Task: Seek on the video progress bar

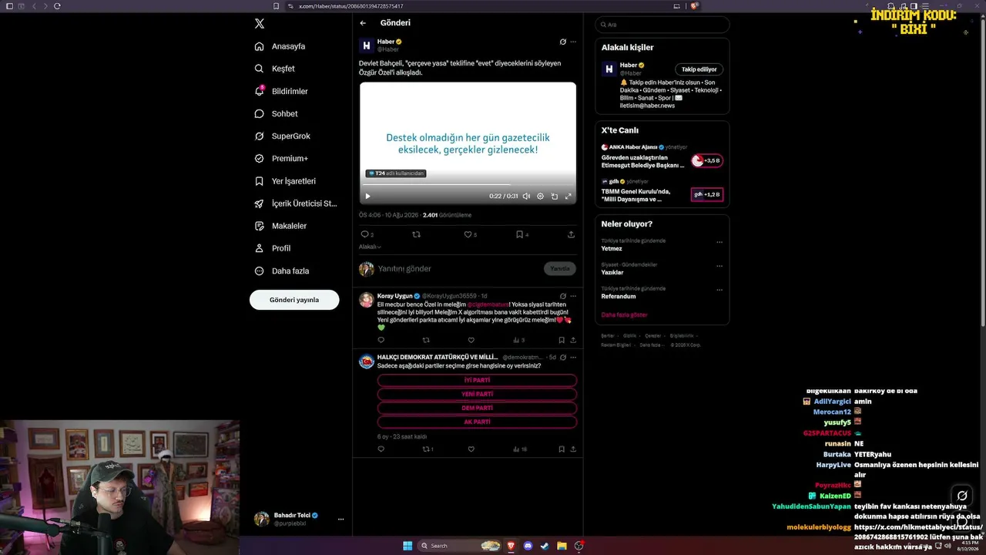Action: coord(468,185)
